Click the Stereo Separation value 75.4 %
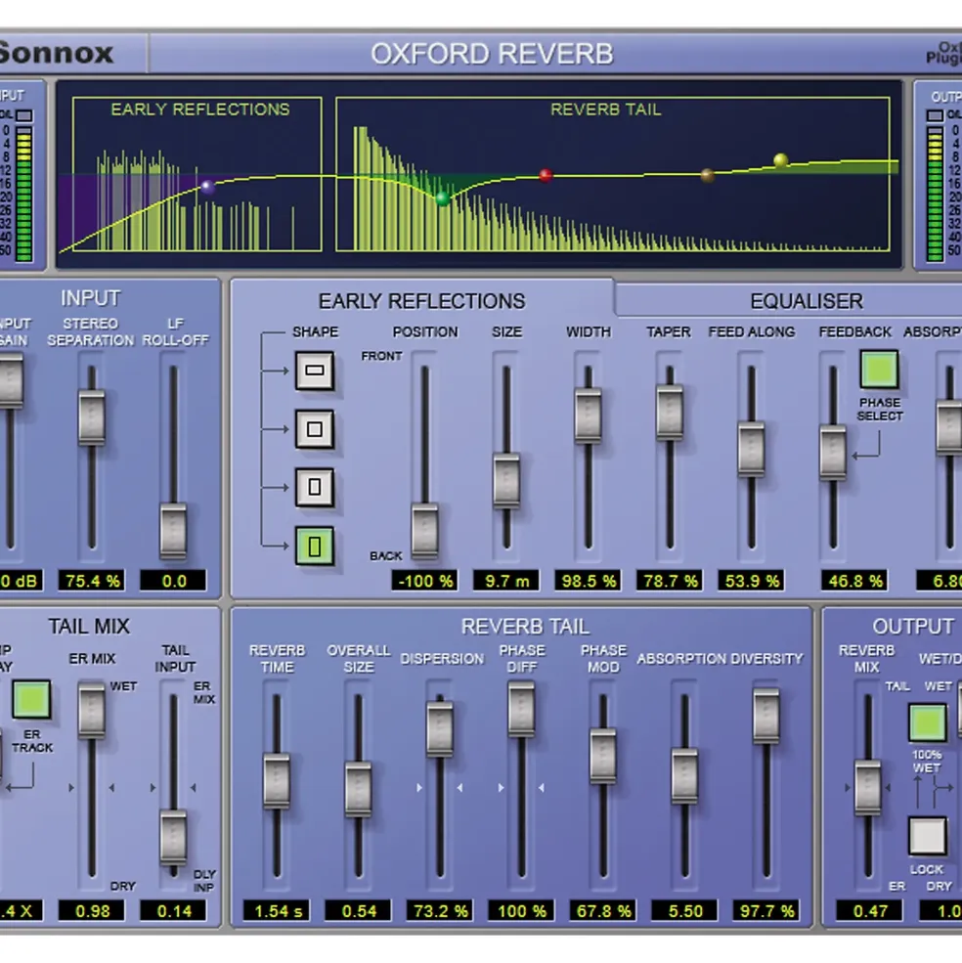The image size is (962, 963). click(x=92, y=581)
